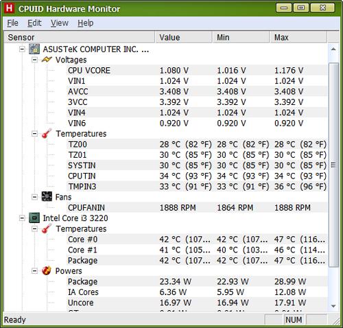The width and height of the screenshot is (343, 328).
Task: Collapse the Powers section
Action: (34, 271)
